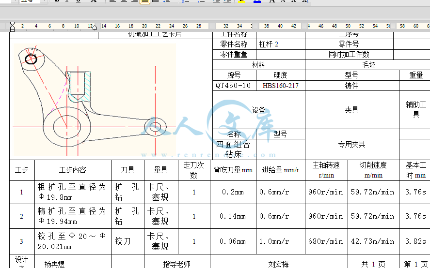The height and width of the screenshot is (268, 430).
Task: Click step number '1' cell
Action: coord(22,192)
